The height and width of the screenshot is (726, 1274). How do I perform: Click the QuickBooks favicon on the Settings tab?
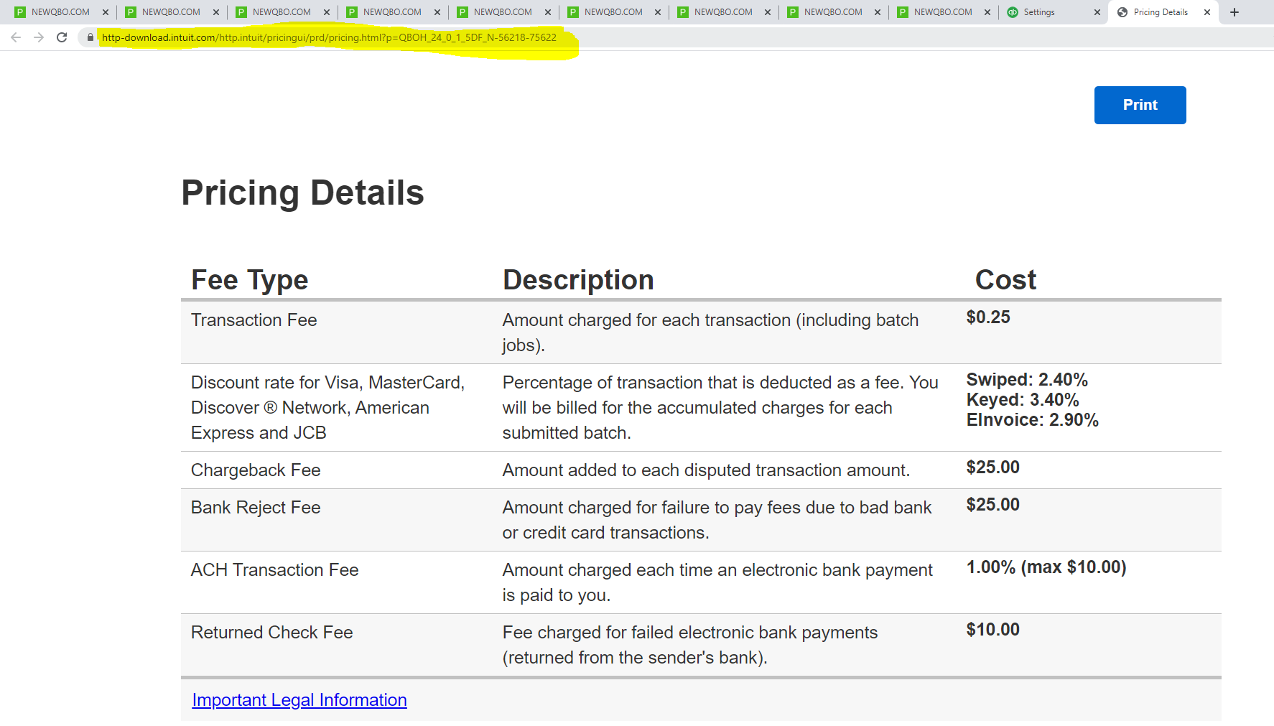(1013, 12)
